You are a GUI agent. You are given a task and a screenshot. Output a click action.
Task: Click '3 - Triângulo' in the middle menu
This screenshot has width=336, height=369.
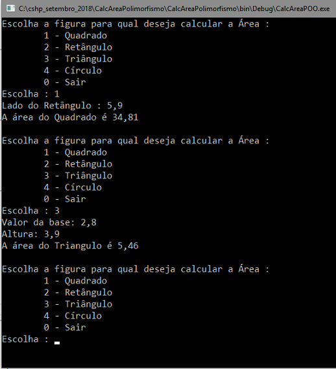pos(78,176)
